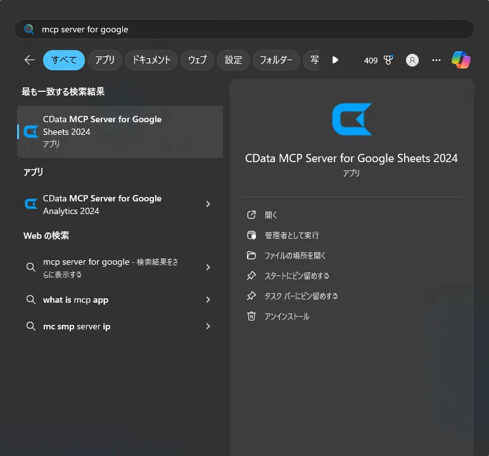Click 開く to launch the app
This screenshot has height=456, width=489.
click(270, 215)
